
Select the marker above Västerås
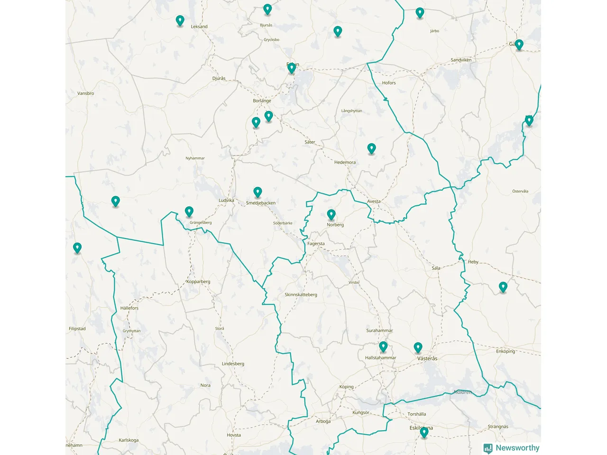[x=418, y=348]
